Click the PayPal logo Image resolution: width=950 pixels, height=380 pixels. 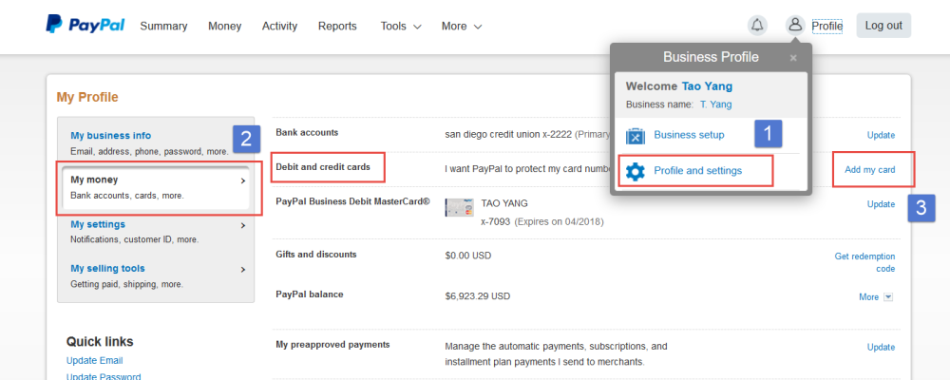point(85,25)
